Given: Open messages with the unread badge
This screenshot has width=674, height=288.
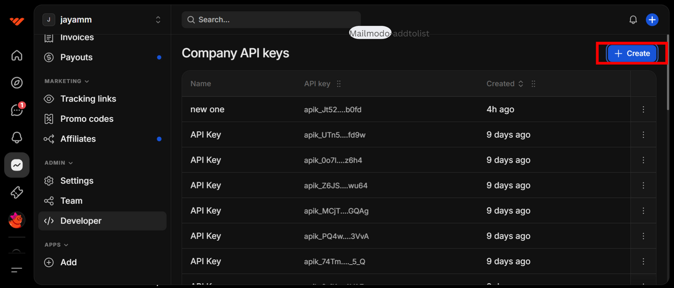Looking at the screenshot, I should 17,110.
